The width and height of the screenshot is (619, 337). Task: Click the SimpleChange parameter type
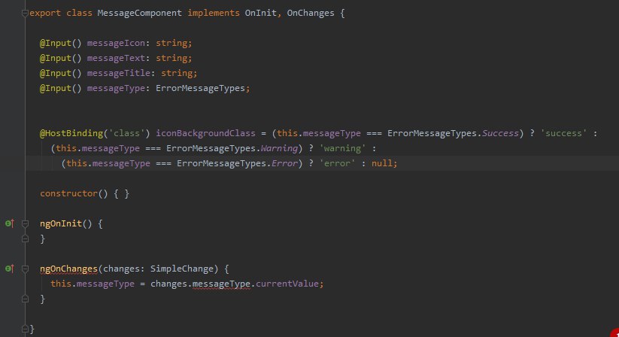(181, 269)
